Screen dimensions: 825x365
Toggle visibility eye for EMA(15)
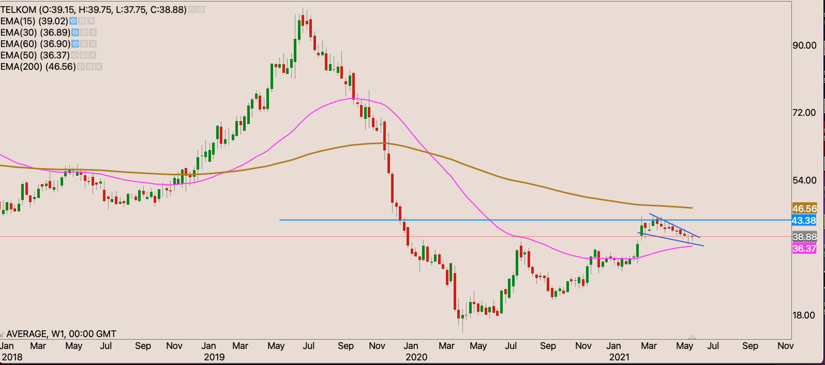click(x=73, y=21)
